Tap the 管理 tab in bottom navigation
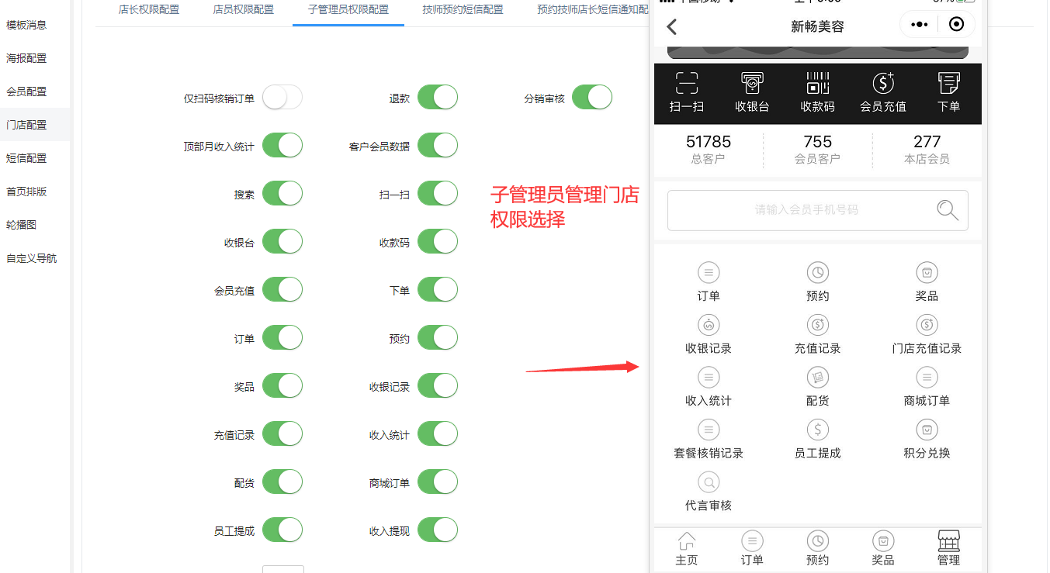The width and height of the screenshot is (1050, 573). click(x=948, y=548)
